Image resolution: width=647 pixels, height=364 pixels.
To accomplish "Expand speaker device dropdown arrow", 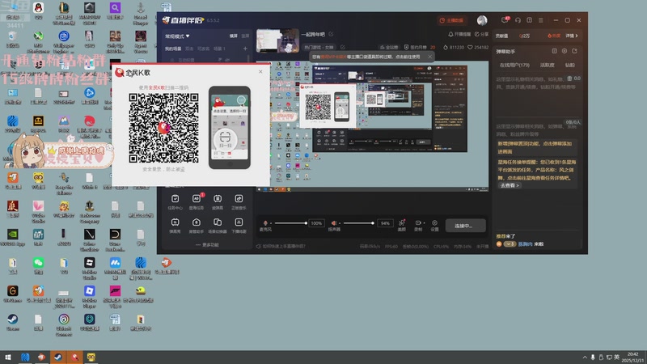I will point(339,223).
